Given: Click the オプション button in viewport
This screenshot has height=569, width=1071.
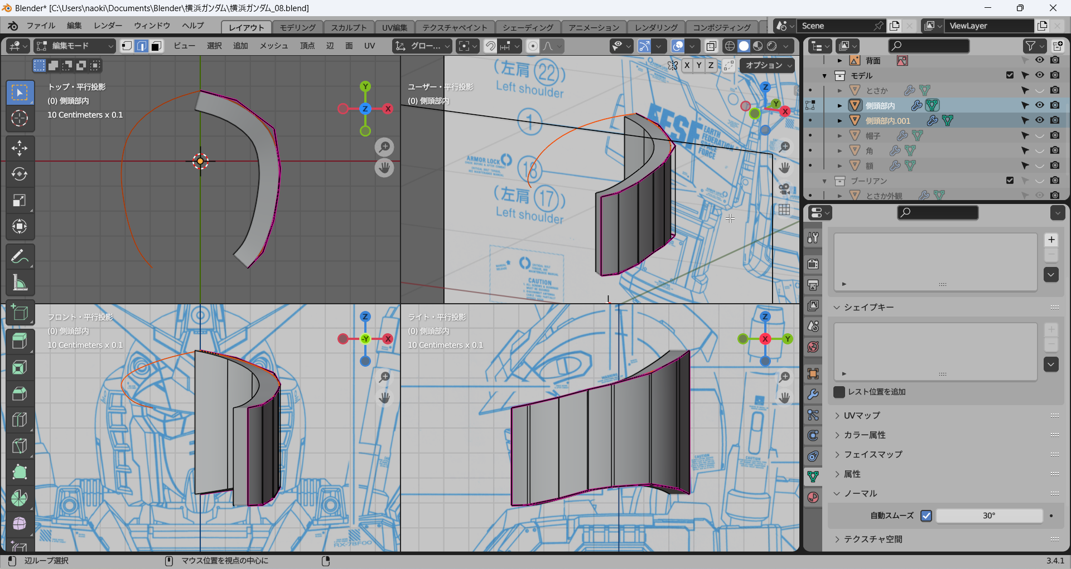Looking at the screenshot, I should pos(768,65).
